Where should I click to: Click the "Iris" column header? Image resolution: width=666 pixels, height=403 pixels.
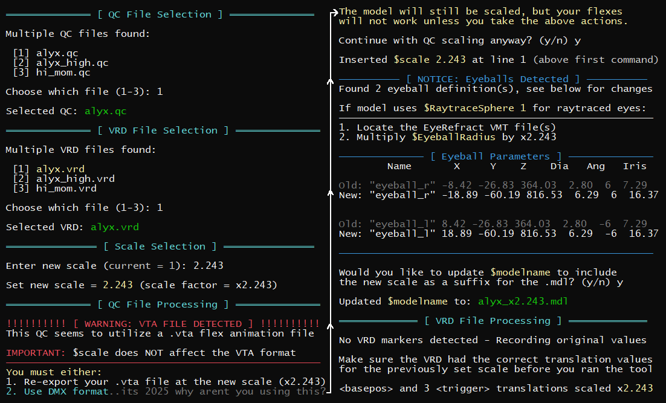point(635,166)
